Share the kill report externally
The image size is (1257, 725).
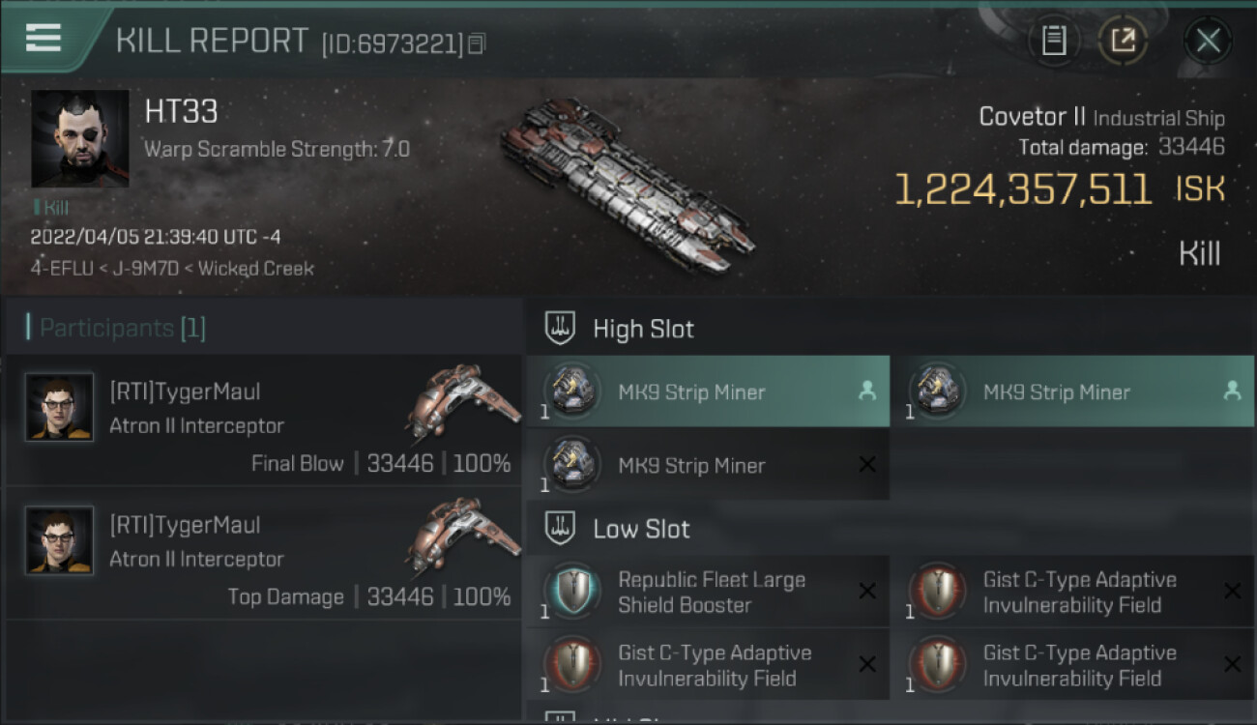click(1123, 41)
